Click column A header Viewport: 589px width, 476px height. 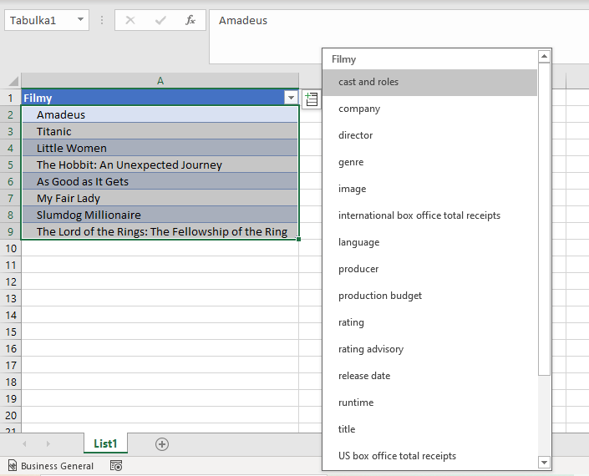click(x=160, y=81)
